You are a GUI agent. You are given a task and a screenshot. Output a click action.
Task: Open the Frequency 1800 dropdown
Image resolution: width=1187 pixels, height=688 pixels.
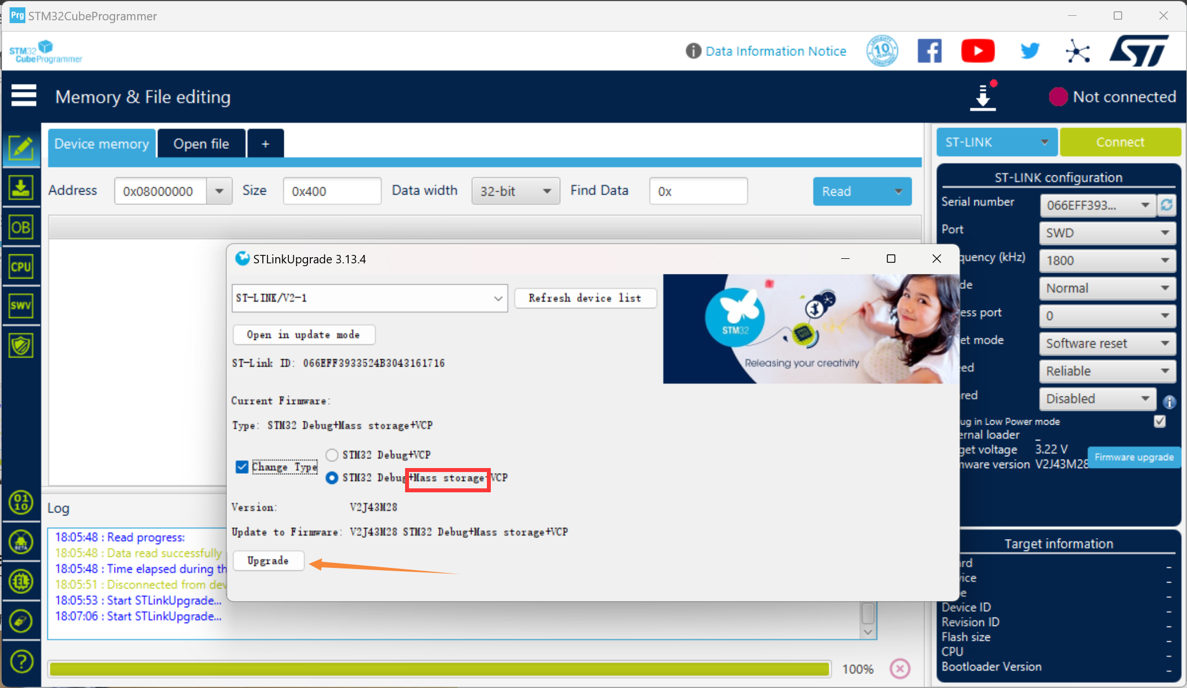click(x=1107, y=261)
